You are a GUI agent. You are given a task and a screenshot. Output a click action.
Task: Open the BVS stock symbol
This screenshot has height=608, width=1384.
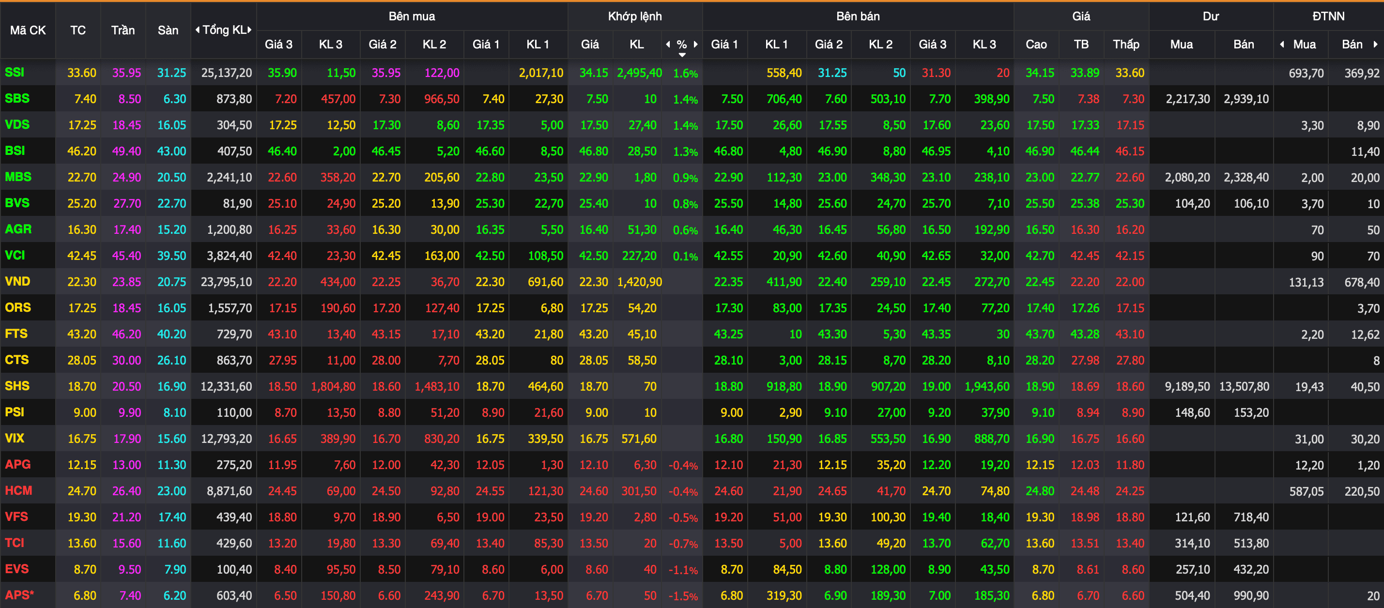(x=17, y=203)
